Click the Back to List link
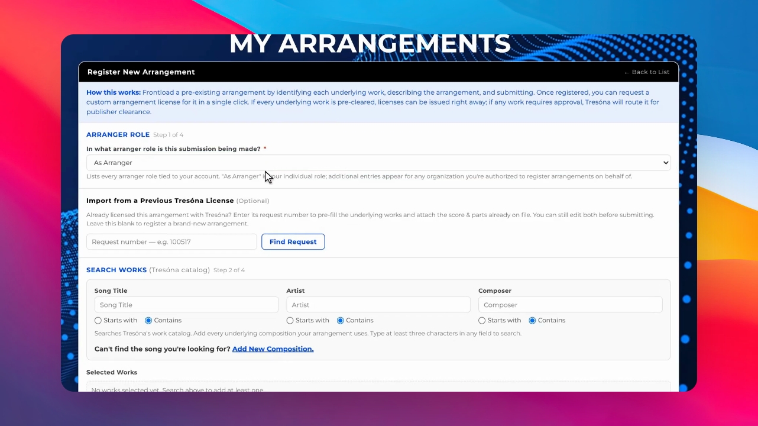 (647, 72)
